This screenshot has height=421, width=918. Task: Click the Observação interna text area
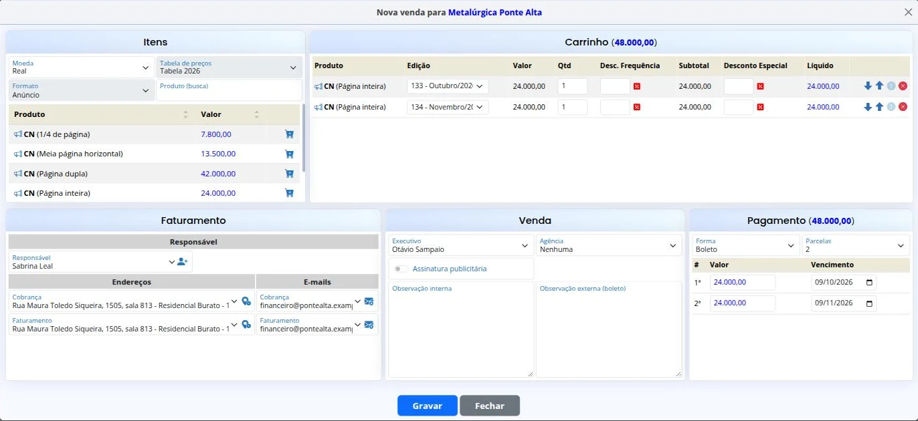(461, 329)
